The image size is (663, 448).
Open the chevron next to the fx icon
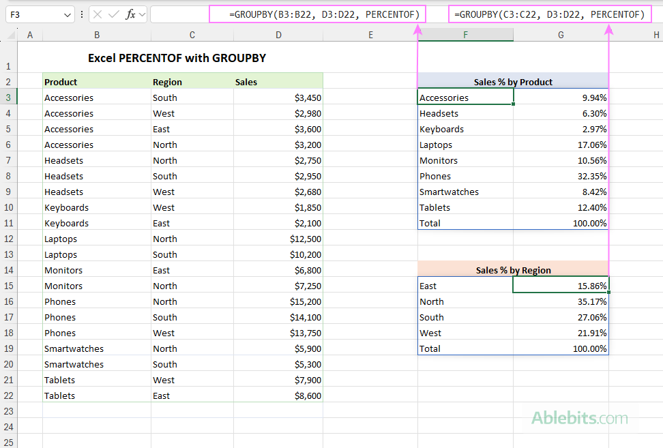(143, 14)
